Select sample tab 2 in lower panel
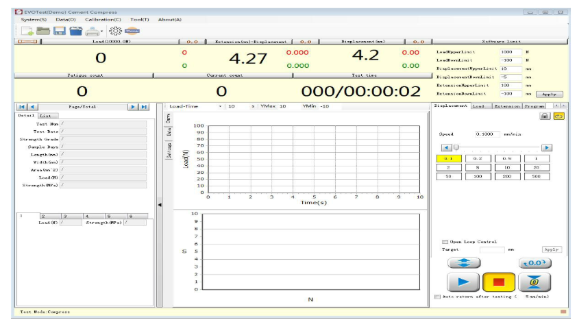The height and width of the screenshot is (320, 577). point(50,217)
